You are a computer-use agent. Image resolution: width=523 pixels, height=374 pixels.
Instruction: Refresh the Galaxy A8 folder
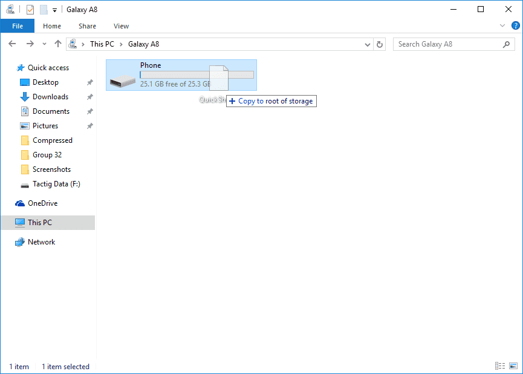click(380, 44)
